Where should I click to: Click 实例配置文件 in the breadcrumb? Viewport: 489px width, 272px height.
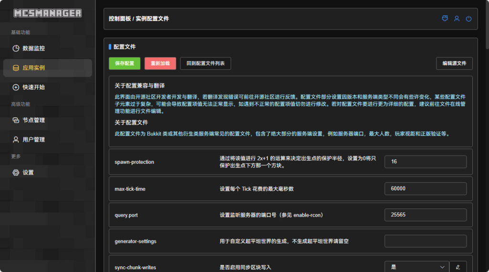(x=152, y=19)
